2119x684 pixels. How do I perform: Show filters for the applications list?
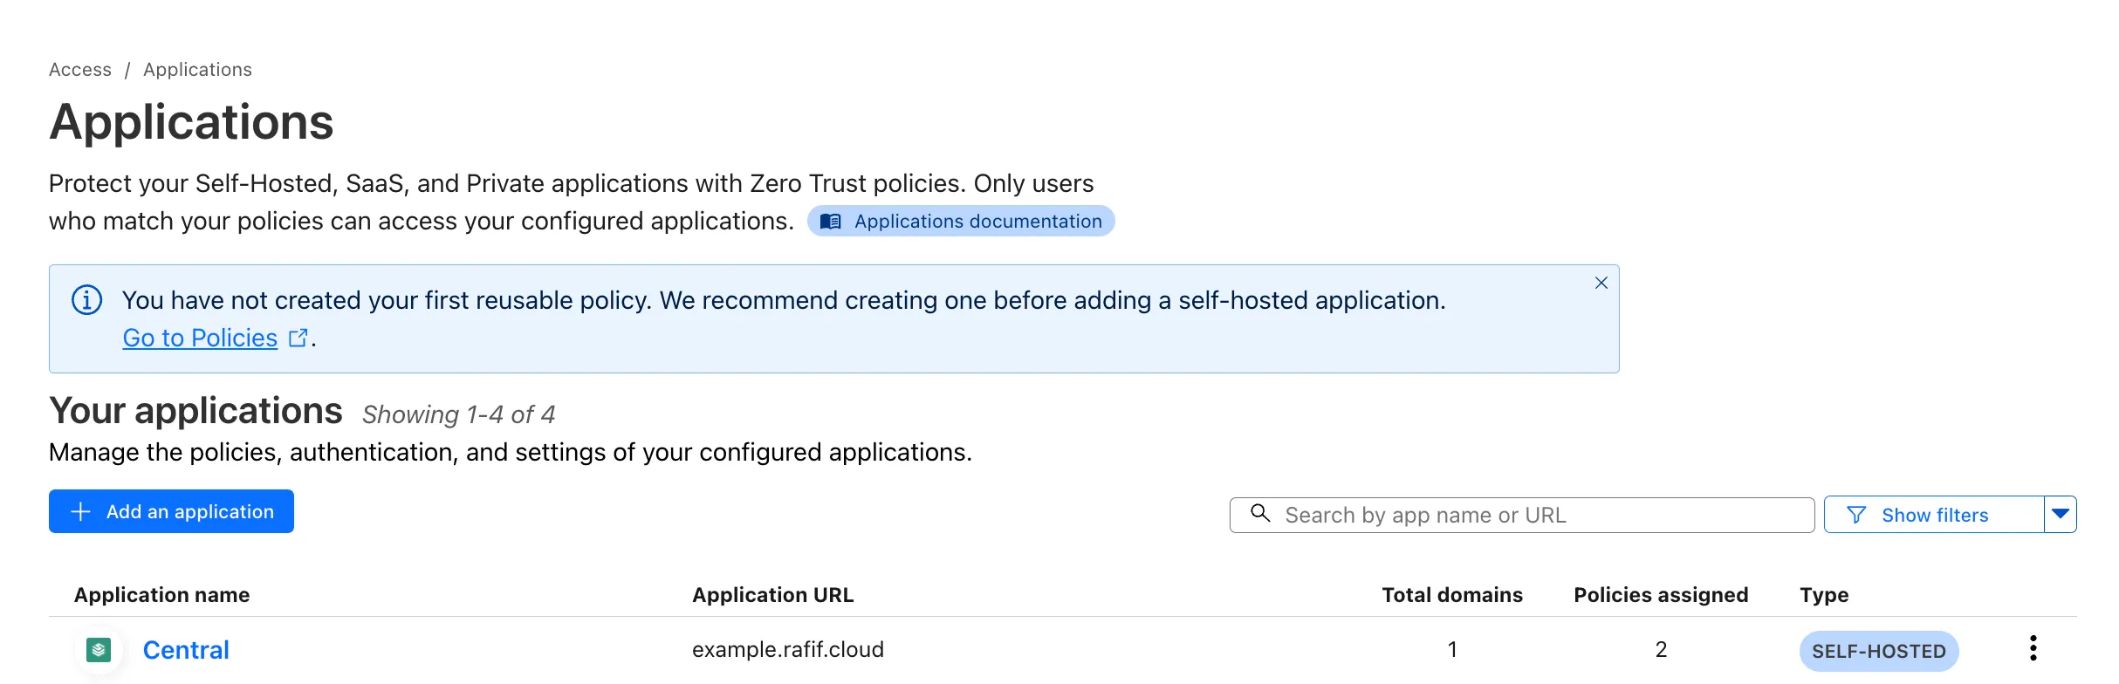1934,516
